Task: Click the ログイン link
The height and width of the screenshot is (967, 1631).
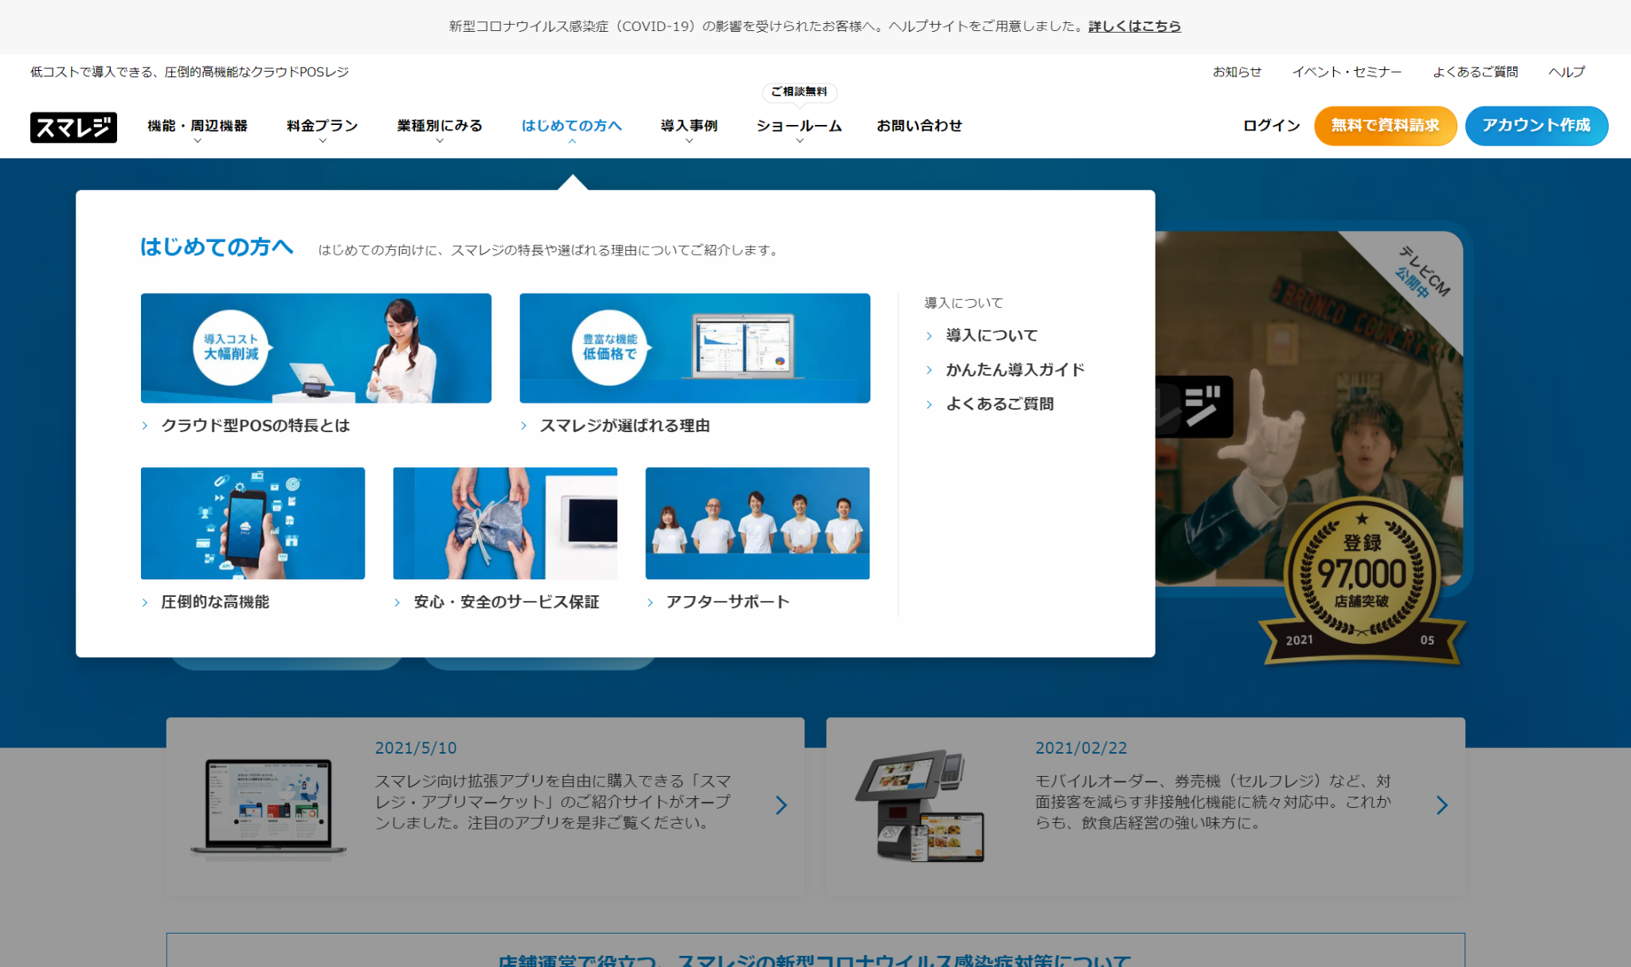Action: (x=1272, y=126)
